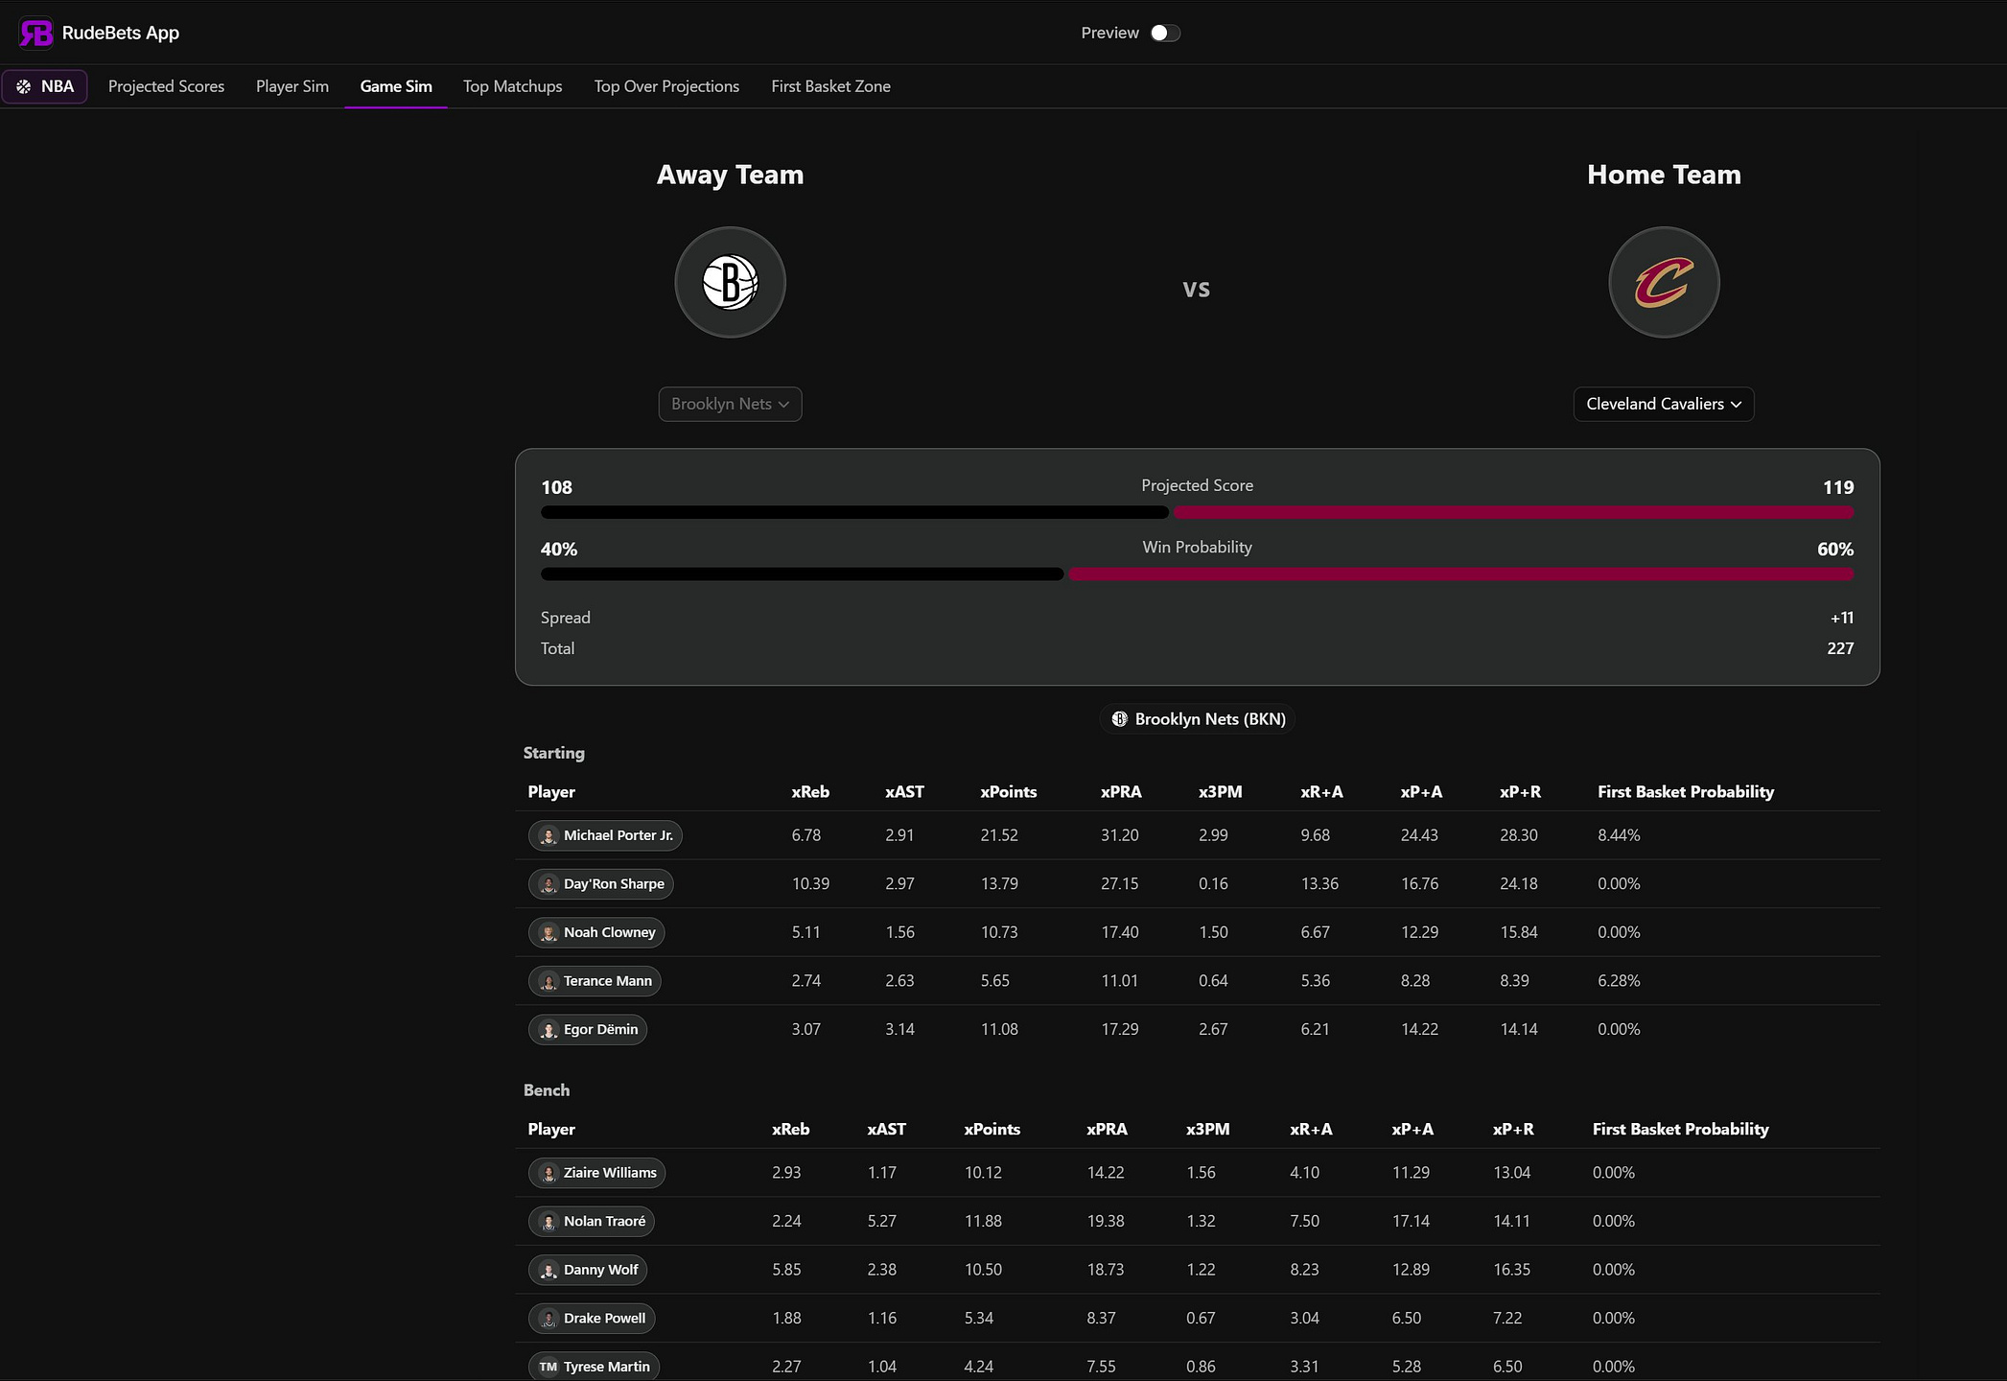Click the Nolan Traoré player chip
This screenshot has width=2007, height=1381.
point(592,1222)
